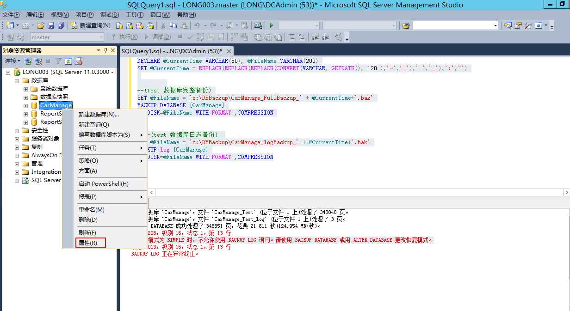Click the Undo arrow icon
570x311 pixels.
[x=197, y=25]
